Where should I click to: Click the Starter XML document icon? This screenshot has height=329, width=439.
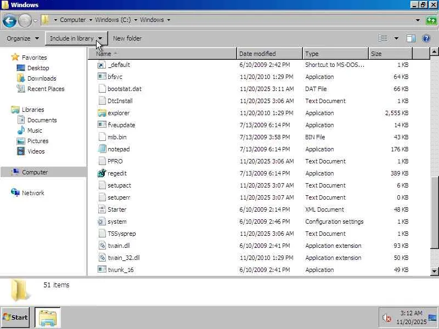point(102,209)
